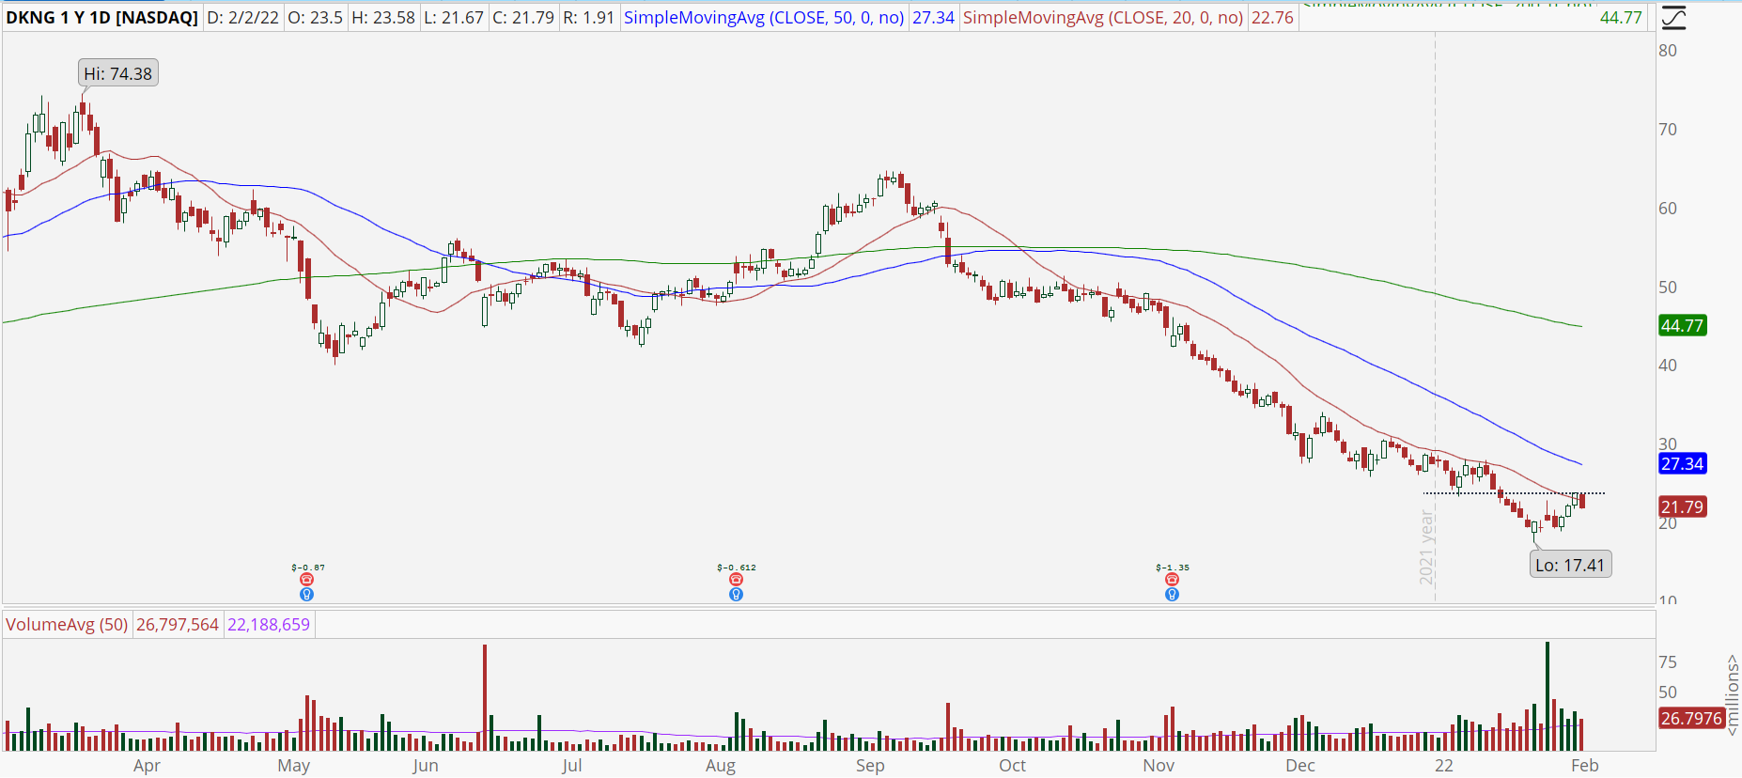Image resolution: width=1742 pixels, height=778 pixels.
Task: Click the green 44.77 value in the header
Action: pos(1621,18)
